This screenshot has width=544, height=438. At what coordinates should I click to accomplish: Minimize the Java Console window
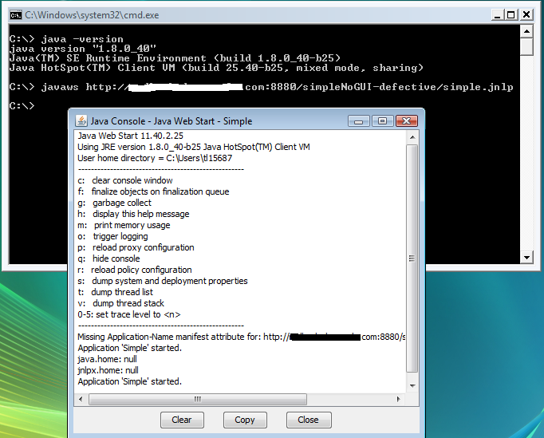360,121
